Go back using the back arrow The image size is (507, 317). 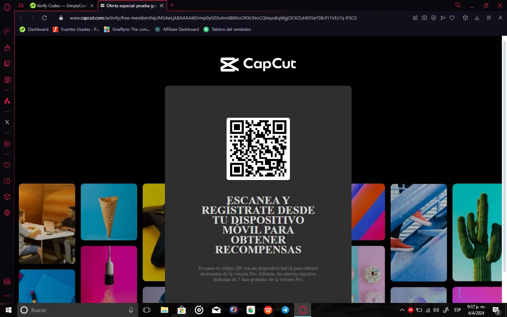point(21,18)
